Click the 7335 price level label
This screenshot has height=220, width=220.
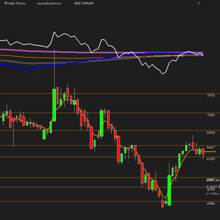tap(211, 115)
